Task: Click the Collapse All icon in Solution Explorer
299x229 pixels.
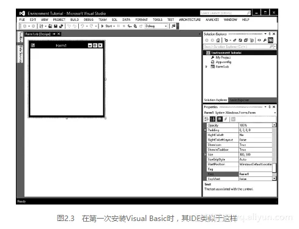Action: pyautogui.click(x=246, y=40)
